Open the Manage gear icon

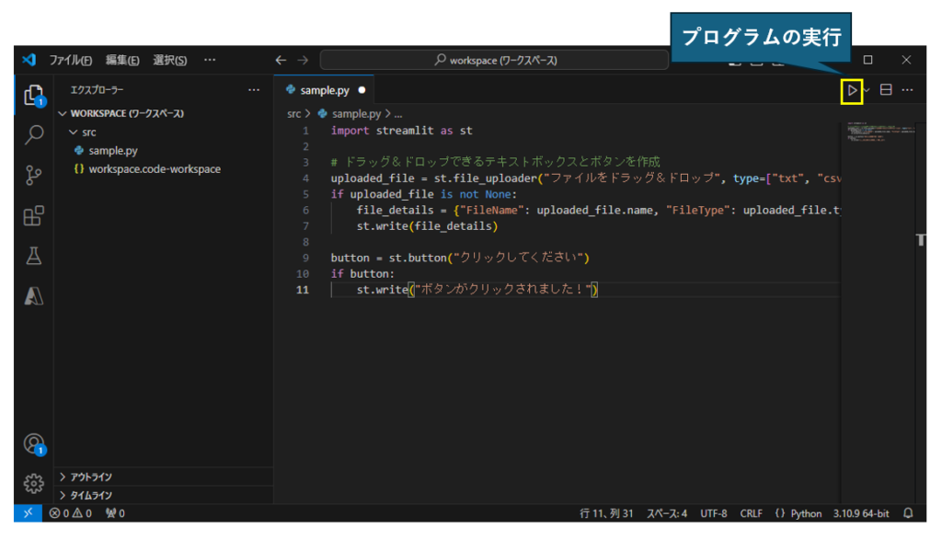(x=34, y=483)
